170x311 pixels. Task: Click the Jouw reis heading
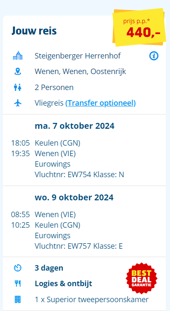pyautogui.click(x=34, y=31)
